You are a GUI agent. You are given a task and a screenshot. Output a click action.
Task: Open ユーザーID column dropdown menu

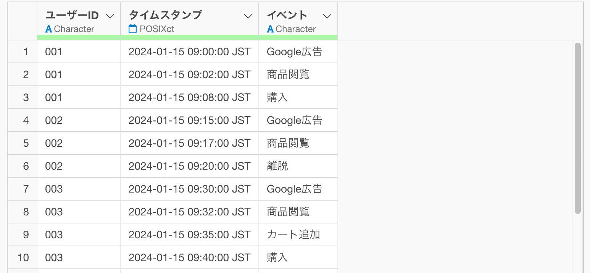(110, 16)
